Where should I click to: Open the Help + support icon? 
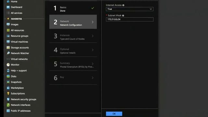(8, 71)
